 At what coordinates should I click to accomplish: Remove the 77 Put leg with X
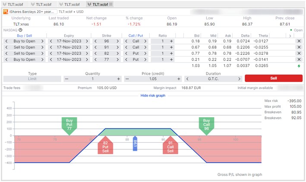pos(299,59)
